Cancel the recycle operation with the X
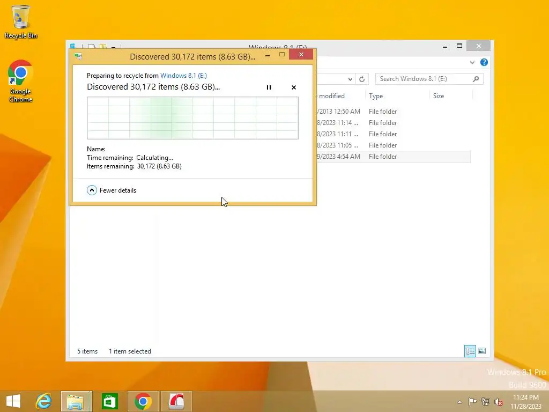 pos(294,87)
